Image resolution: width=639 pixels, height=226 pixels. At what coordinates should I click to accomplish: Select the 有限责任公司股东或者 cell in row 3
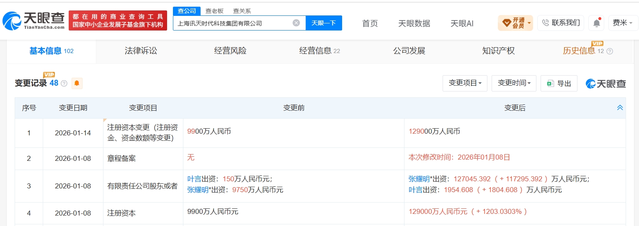[142, 186]
